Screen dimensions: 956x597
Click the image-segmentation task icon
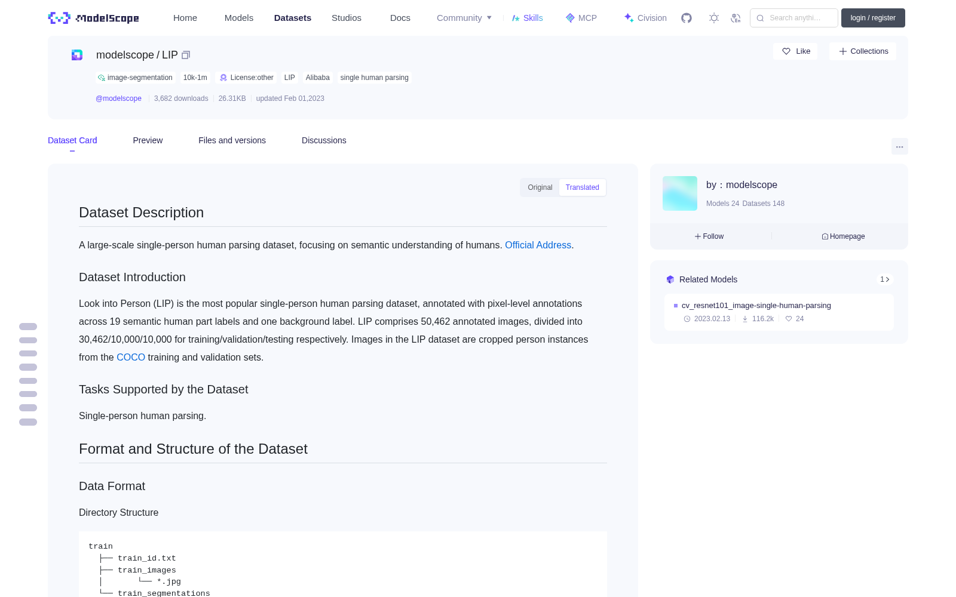[x=102, y=78]
